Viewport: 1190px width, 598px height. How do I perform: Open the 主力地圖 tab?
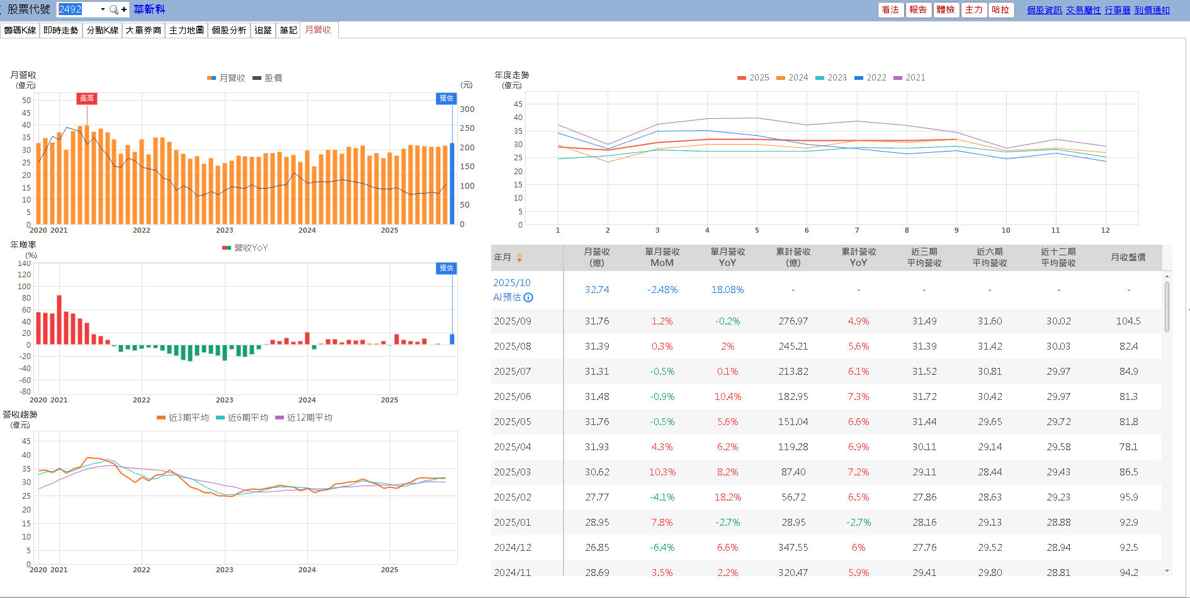pyautogui.click(x=186, y=30)
